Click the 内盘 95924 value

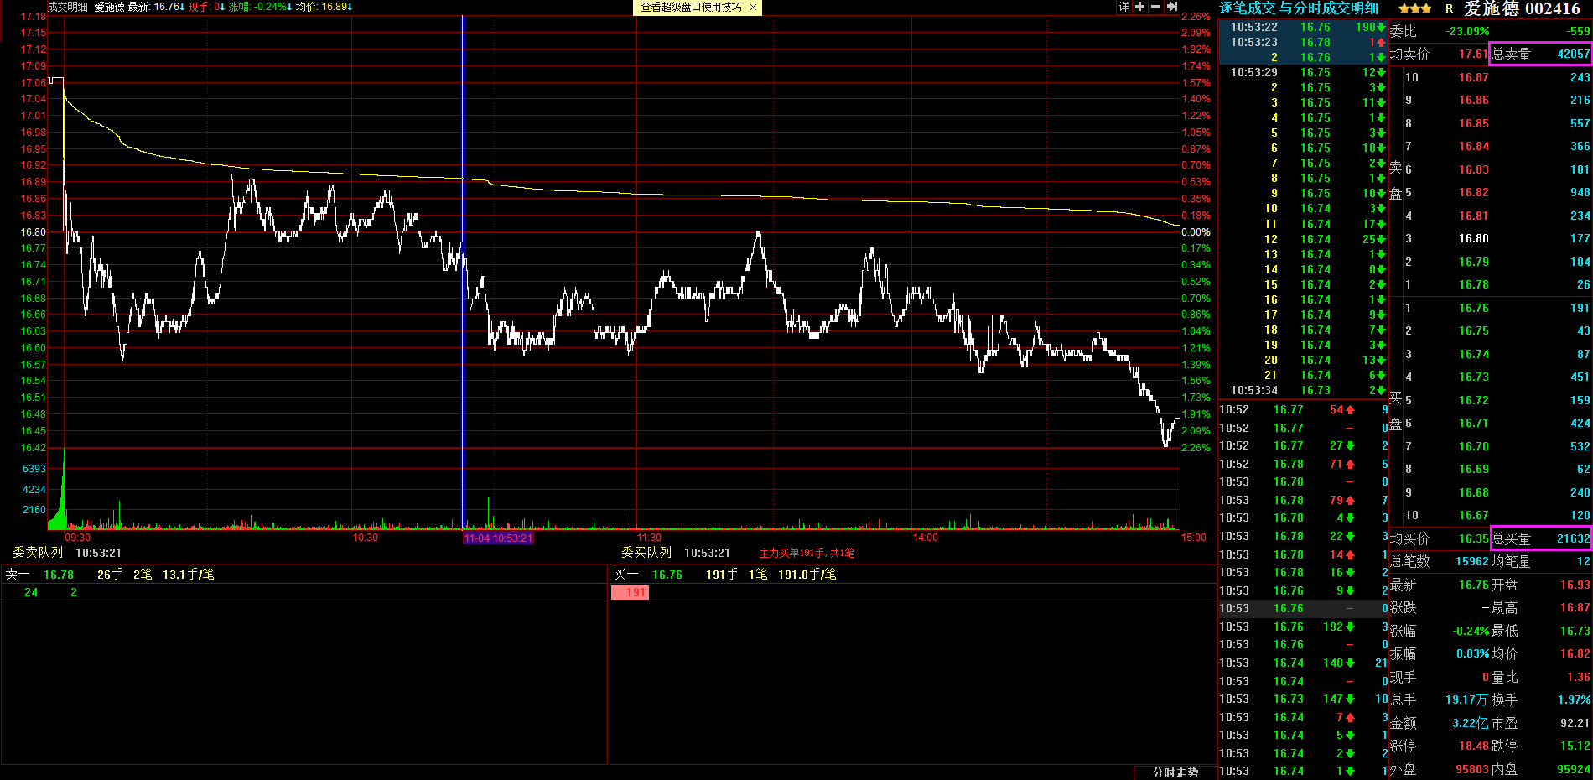pyautogui.click(x=1573, y=769)
